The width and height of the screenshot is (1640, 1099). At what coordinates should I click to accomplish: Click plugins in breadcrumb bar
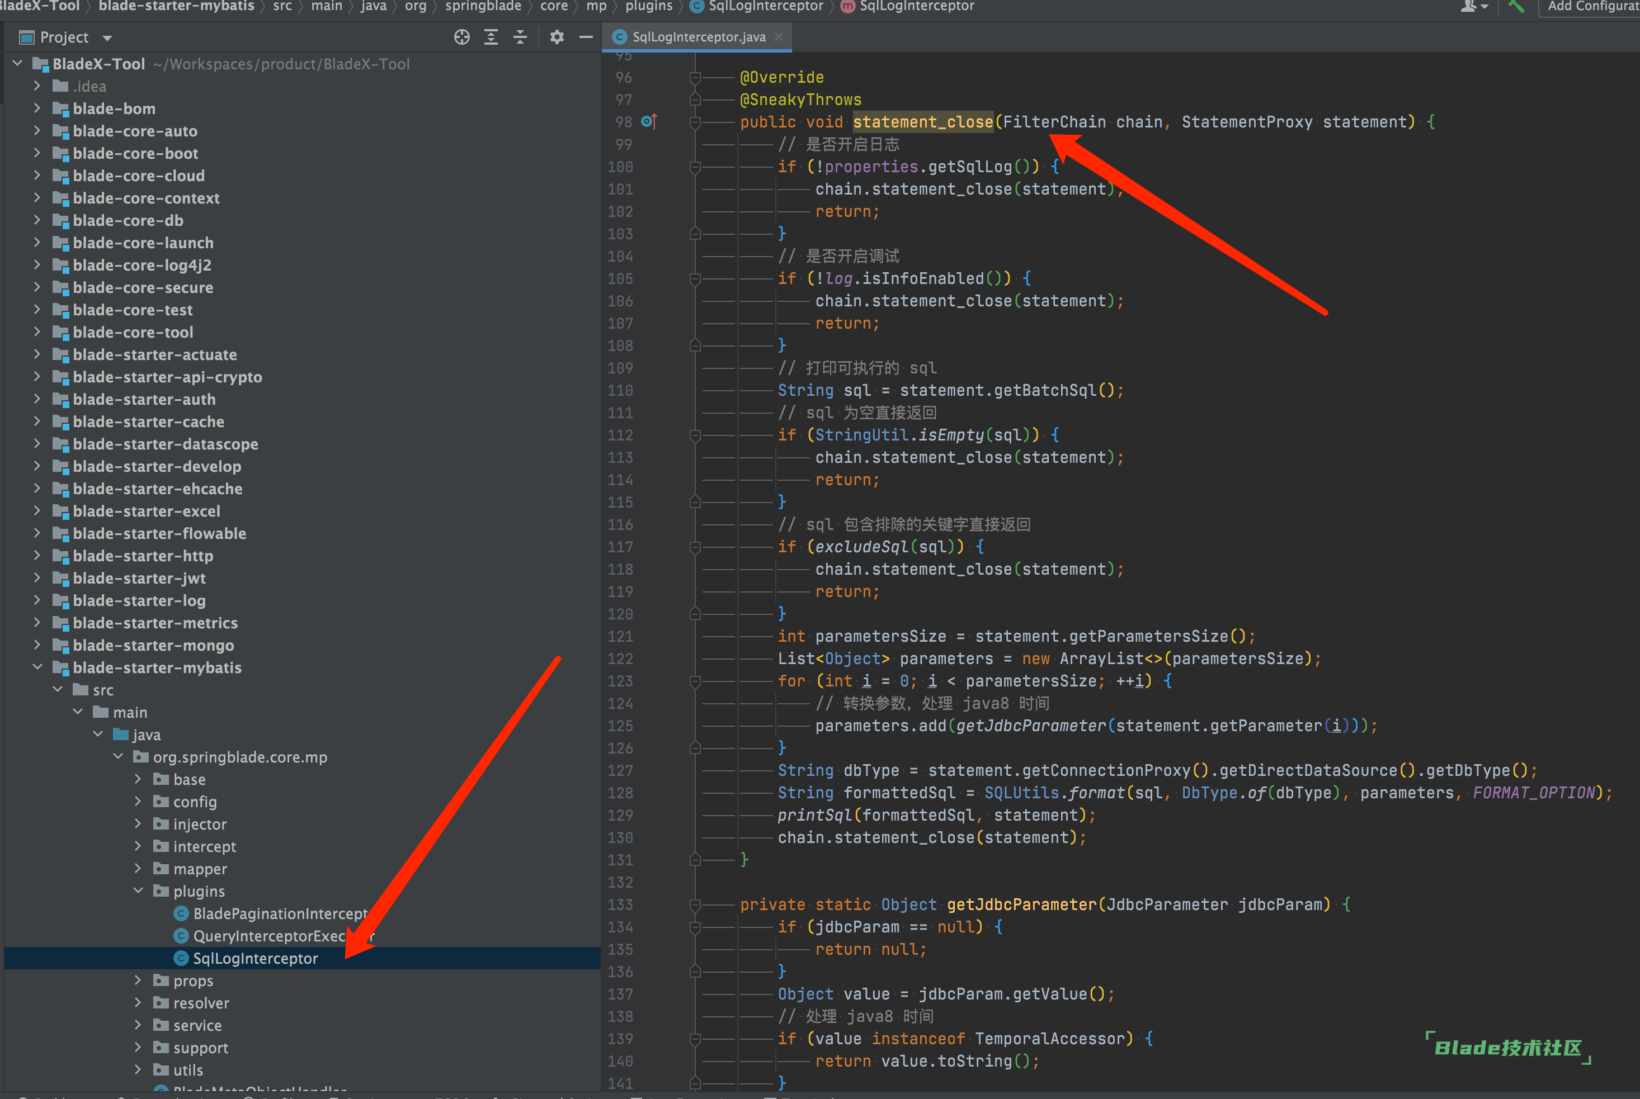pos(649,6)
